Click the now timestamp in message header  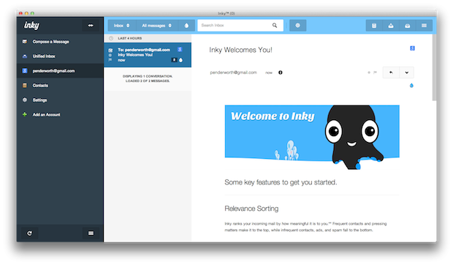tap(269, 73)
